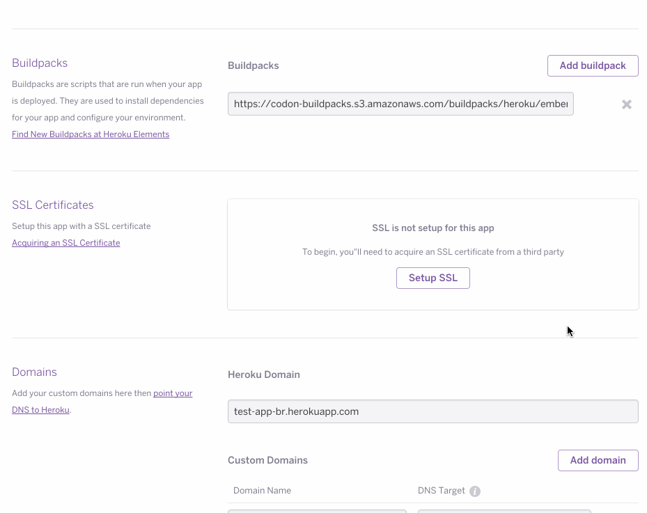Click the Custom Domains label

point(267,460)
